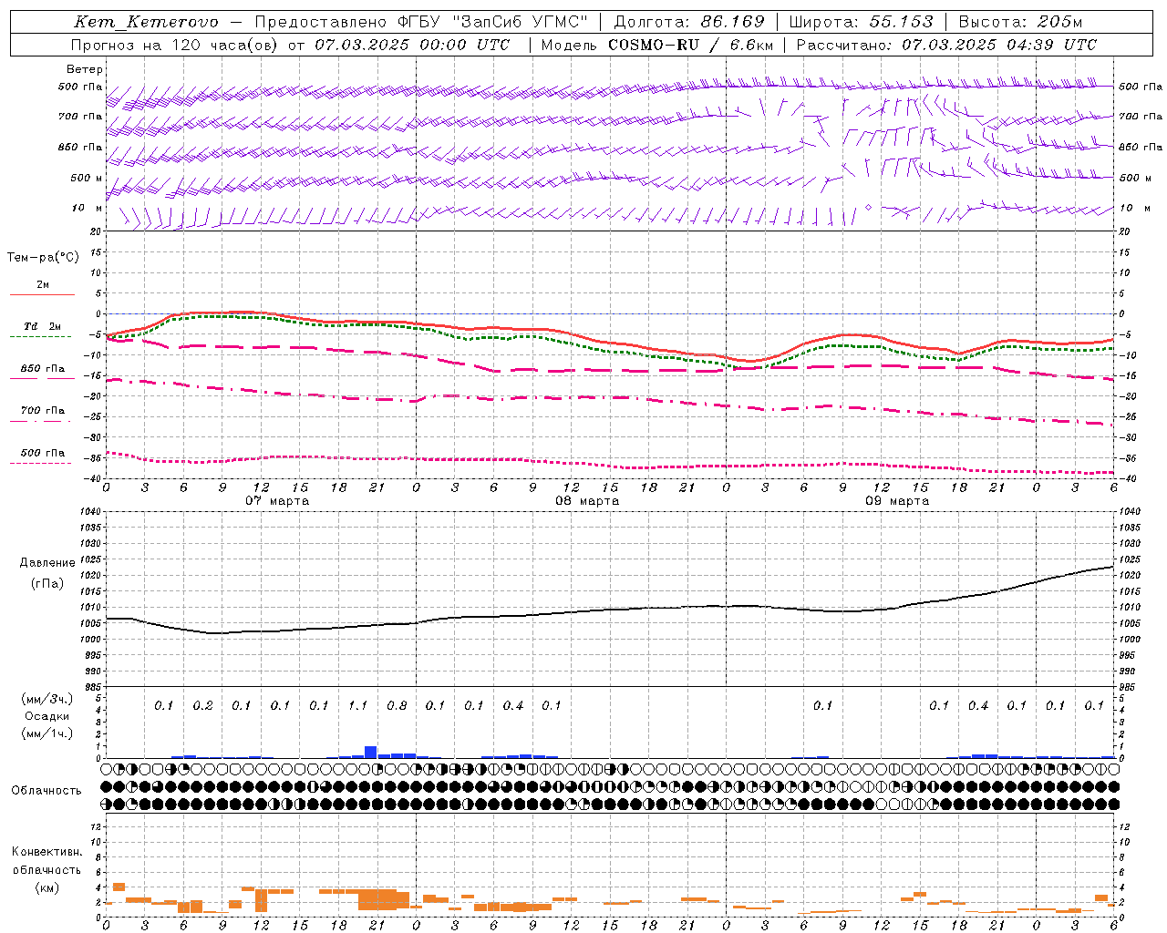This screenshot has height=933, width=1167.
Task: Click the Td 2м legend entry
Action: (x=42, y=326)
